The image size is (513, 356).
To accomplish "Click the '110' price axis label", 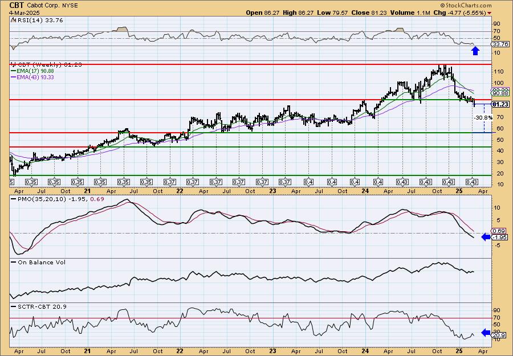I will (499, 72).
